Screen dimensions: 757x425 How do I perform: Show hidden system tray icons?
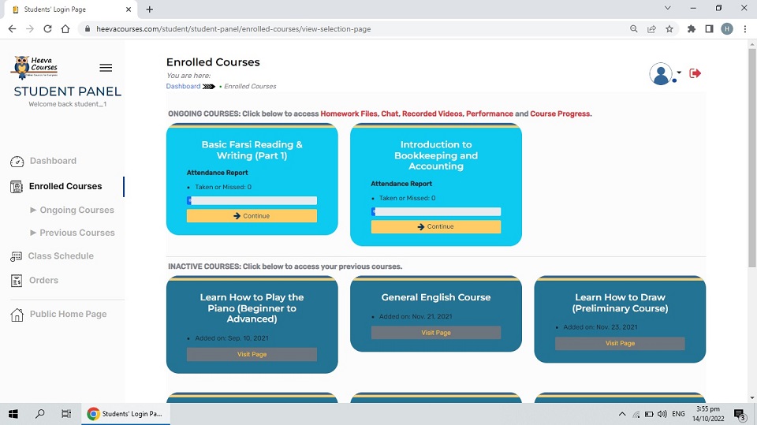coord(622,414)
